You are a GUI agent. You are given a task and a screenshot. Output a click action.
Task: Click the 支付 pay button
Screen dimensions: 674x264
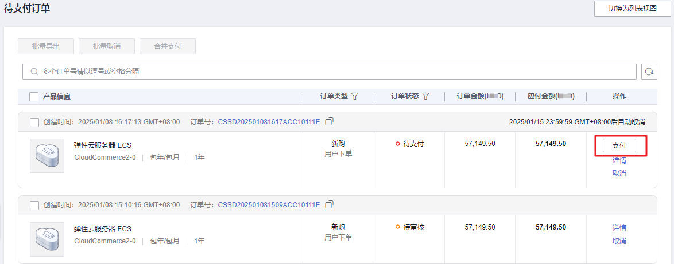click(619, 145)
